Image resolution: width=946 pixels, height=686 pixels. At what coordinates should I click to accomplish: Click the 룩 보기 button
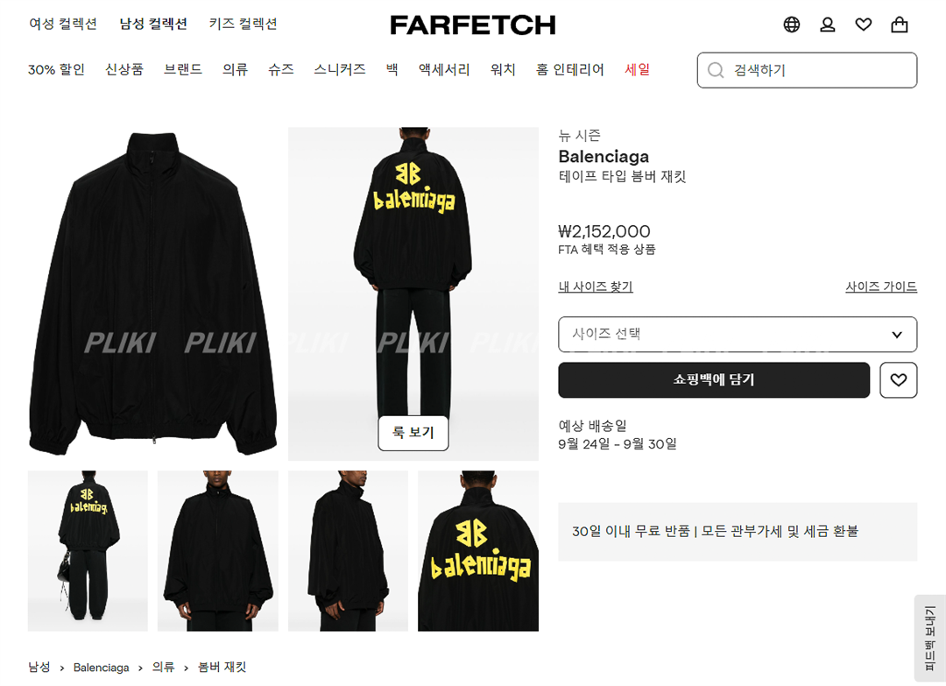[413, 433]
